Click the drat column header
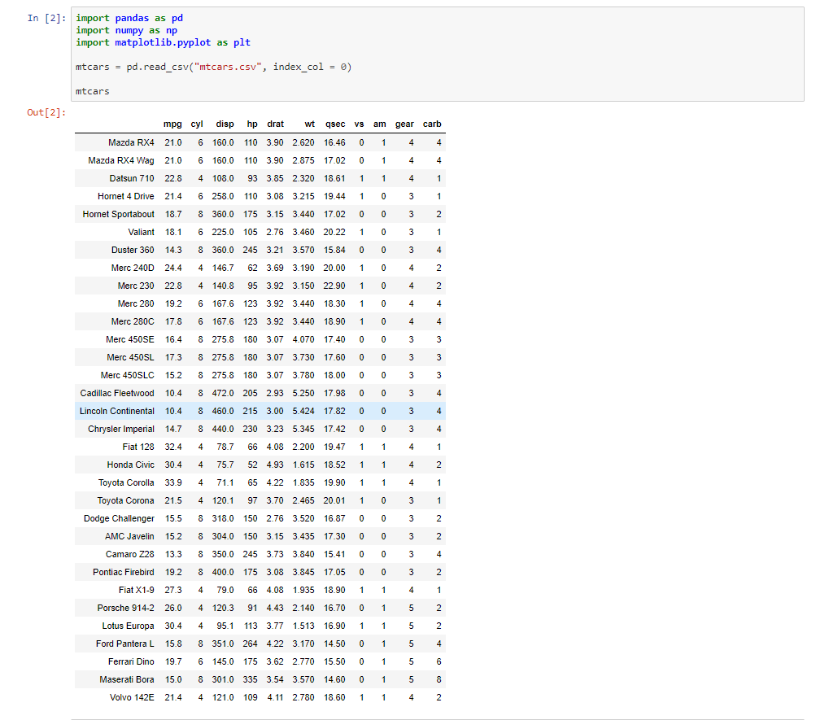This screenshot has height=720, width=816. coord(275,124)
